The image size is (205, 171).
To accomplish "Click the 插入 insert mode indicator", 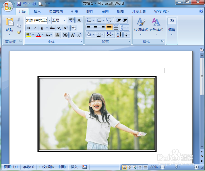I will pyautogui.click(x=74, y=167).
